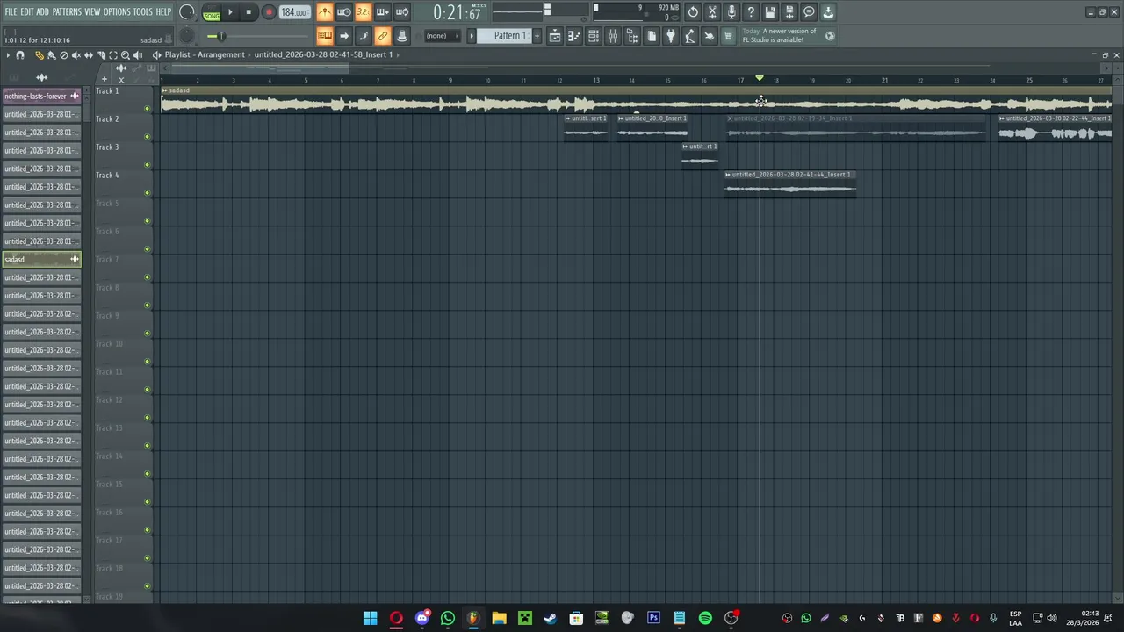The height and width of the screenshot is (632, 1124).
Task: Toggle Track 1 mute switch
Action: [147, 109]
